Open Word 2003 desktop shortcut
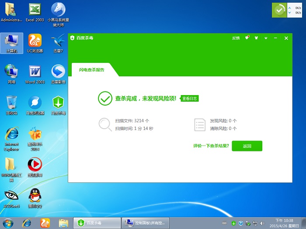306x229 pixels. pyautogui.click(x=35, y=73)
